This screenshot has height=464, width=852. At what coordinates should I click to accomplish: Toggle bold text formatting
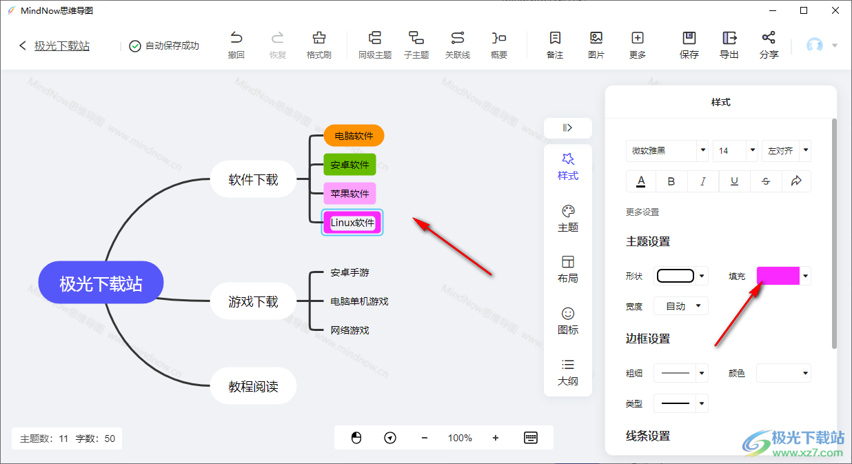[672, 181]
